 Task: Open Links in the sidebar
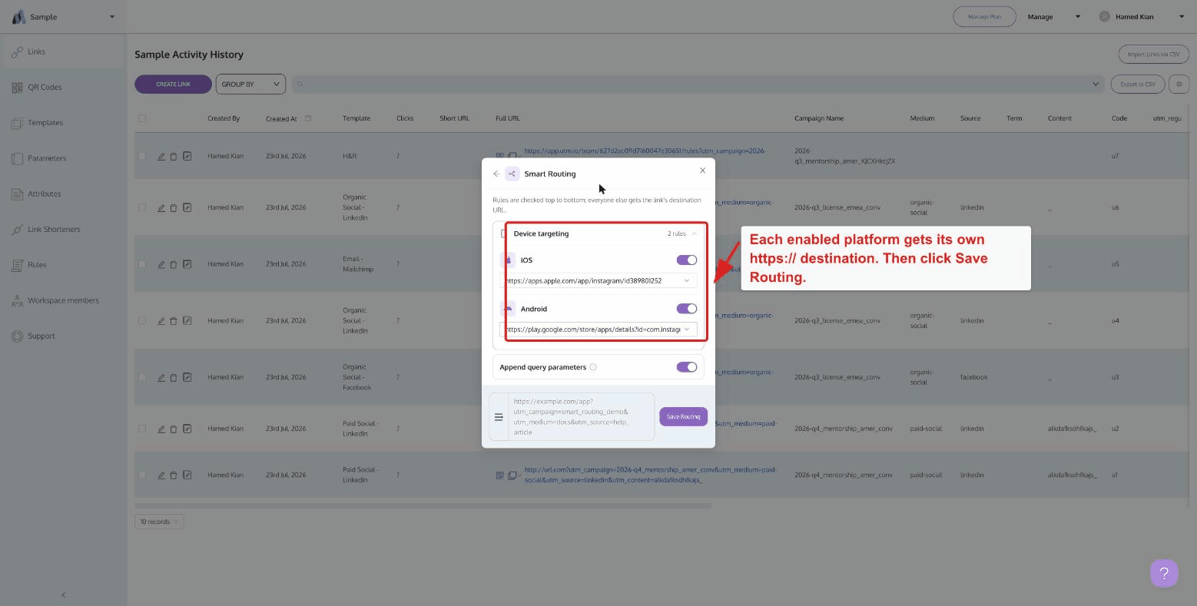point(63,51)
